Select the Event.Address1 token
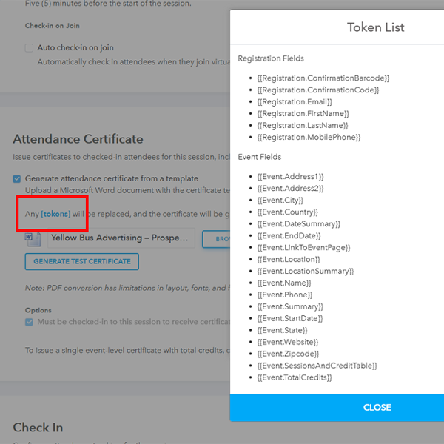This screenshot has height=444, width=444. click(290, 176)
